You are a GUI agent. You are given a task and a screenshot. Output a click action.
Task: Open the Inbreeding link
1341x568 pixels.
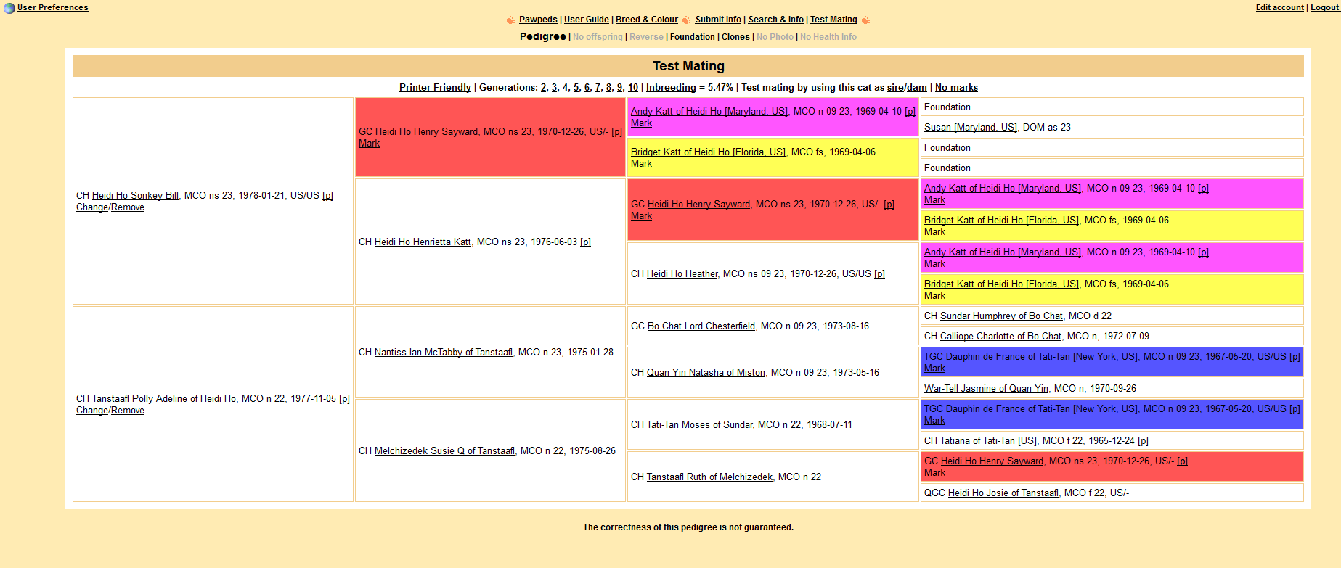671,88
